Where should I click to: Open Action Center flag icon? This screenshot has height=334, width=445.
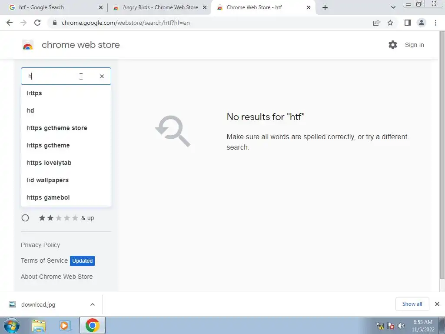(x=391, y=326)
